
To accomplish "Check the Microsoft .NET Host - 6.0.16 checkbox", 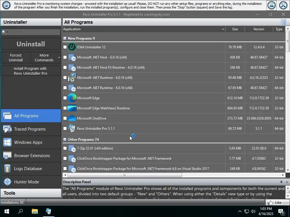I will point(65,57).
